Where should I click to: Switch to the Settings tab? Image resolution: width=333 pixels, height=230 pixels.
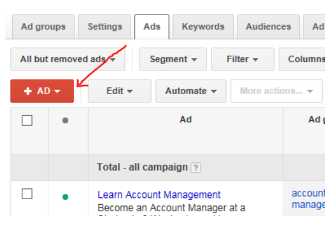105,27
